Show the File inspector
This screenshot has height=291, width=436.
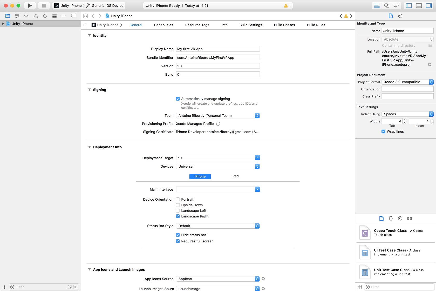point(391,16)
